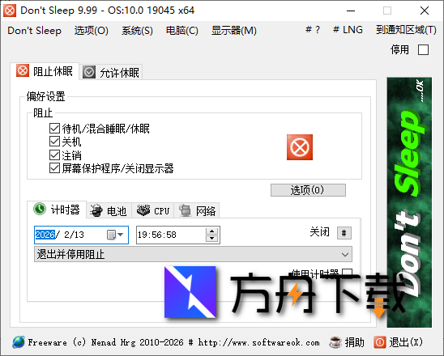The width and height of the screenshot is (444, 356).
Task: Click the # ? help menu
Action: 313,30
